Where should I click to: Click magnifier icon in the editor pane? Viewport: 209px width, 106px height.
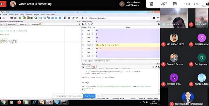[x=80, y=24]
